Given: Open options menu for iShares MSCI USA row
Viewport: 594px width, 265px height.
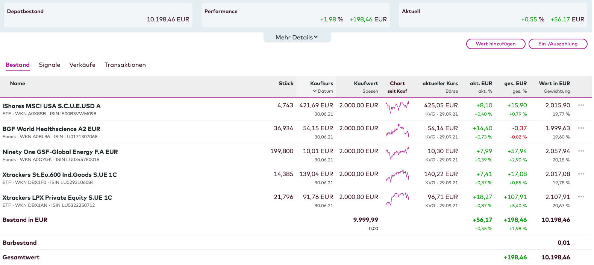Looking at the screenshot, I should point(581,105).
